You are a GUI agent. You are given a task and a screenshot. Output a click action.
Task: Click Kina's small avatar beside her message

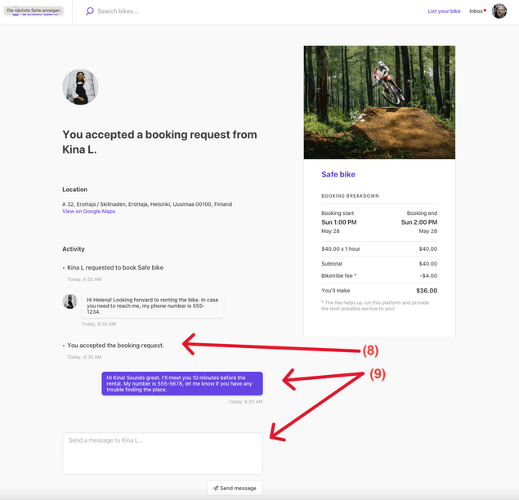[70, 301]
